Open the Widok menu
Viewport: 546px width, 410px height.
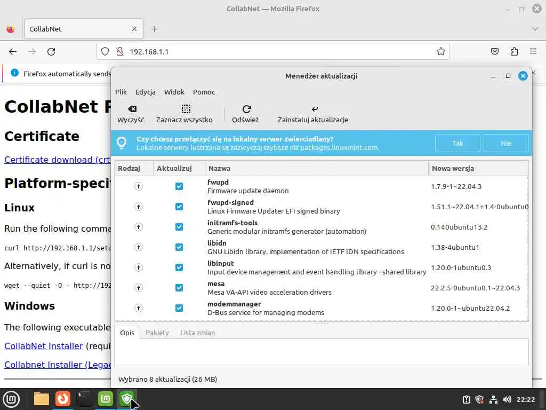click(x=174, y=92)
